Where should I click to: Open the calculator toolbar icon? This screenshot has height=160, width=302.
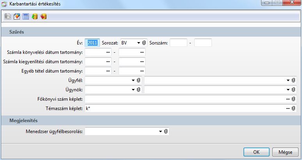pos(26,16)
